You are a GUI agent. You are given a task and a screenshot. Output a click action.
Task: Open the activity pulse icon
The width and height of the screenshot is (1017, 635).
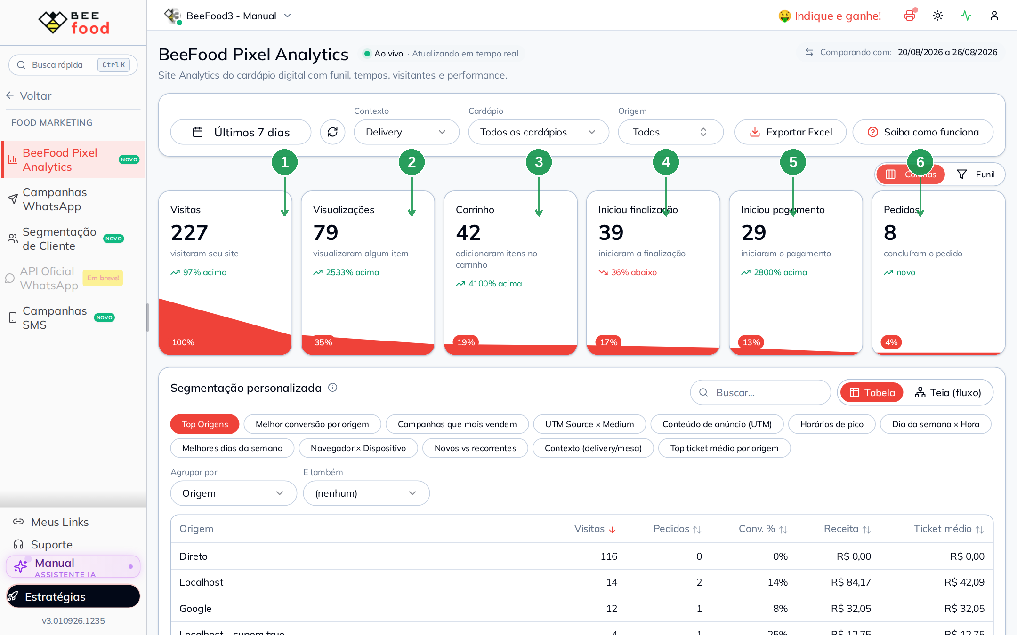click(x=966, y=16)
